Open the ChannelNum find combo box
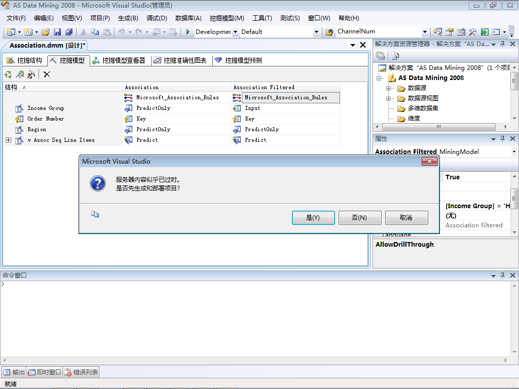 click(x=425, y=32)
